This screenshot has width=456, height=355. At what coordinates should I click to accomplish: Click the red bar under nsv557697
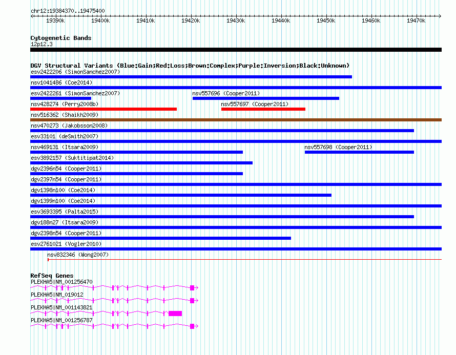(263, 109)
